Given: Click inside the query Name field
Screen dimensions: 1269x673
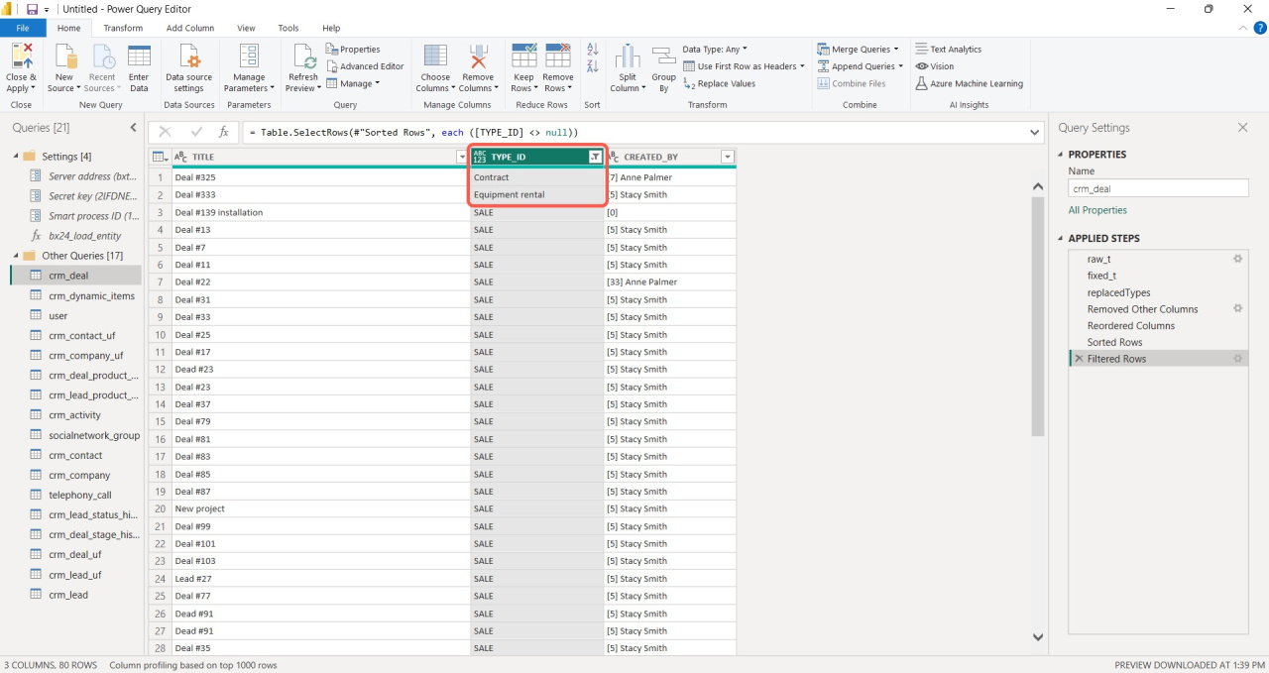Looking at the screenshot, I should [1156, 187].
